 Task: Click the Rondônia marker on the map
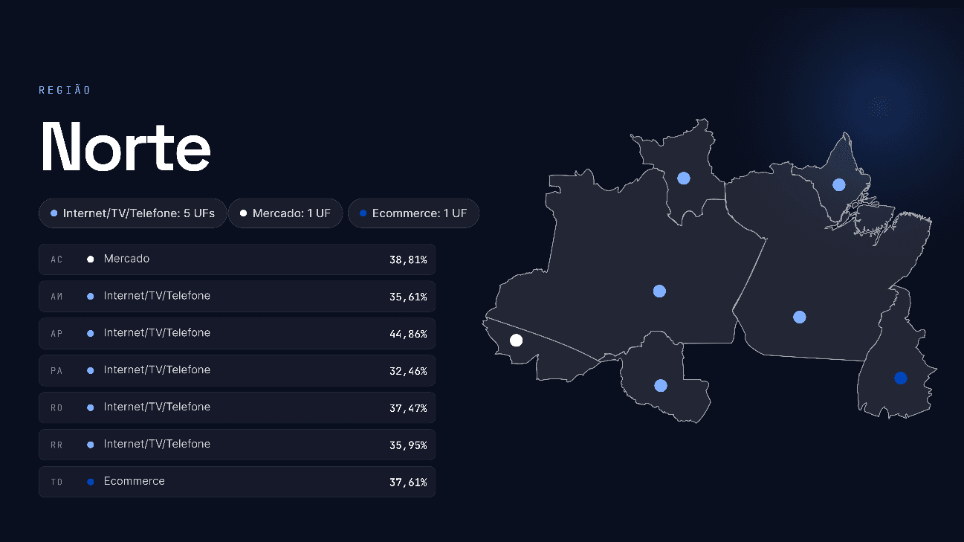click(x=661, y=385)
